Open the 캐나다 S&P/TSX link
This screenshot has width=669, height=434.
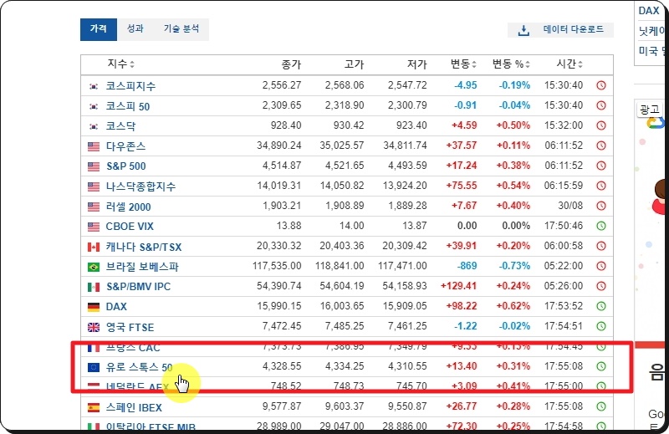click(143, 247)
